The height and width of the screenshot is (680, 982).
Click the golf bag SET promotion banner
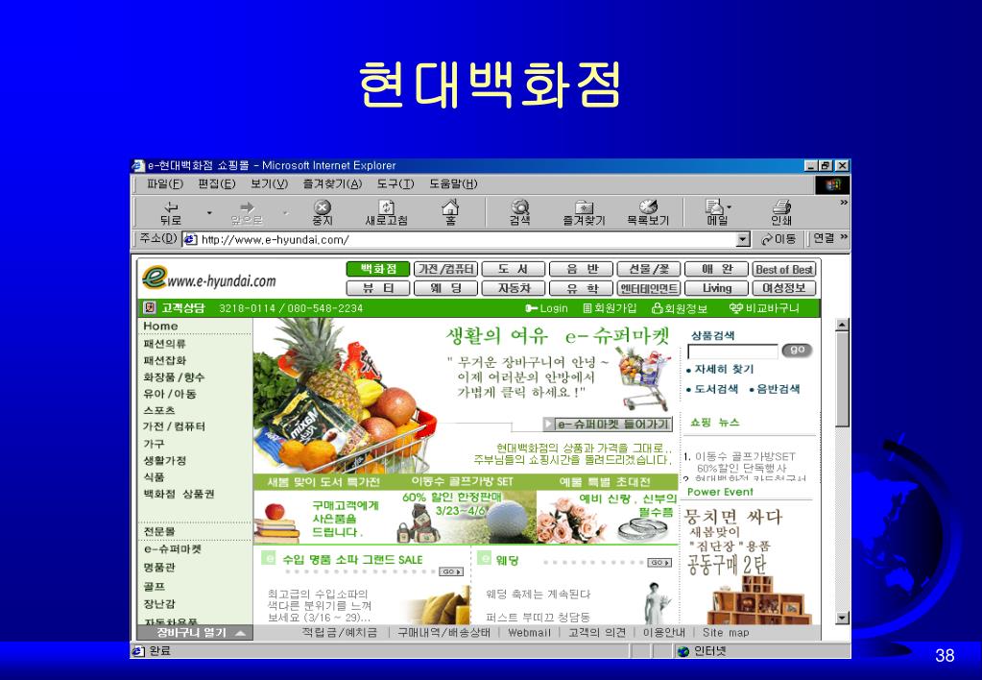point(466,510)
